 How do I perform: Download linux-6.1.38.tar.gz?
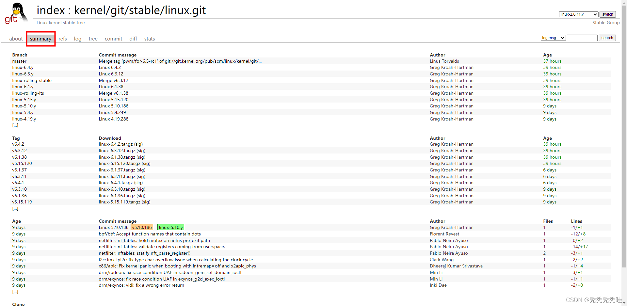[x=117, y=157]
